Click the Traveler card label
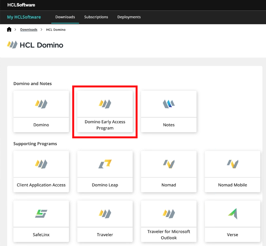Viewport: 266px width, 246px height. [105, 235]
